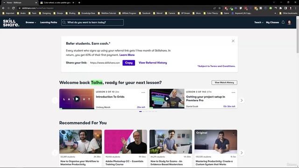Open the Designing bookmarks folder
Screen dimensions: 299x168
45,14
